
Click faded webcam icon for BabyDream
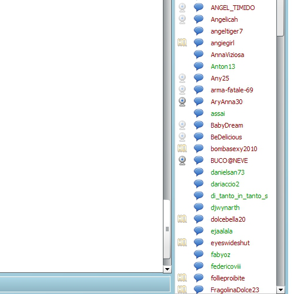[182, 125]
